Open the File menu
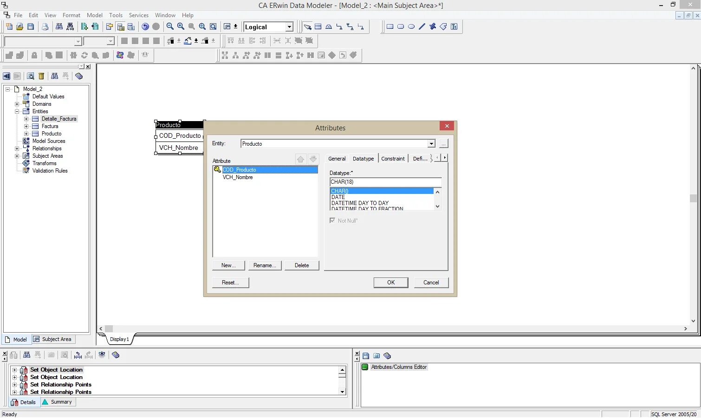 [x=18, y=15]
